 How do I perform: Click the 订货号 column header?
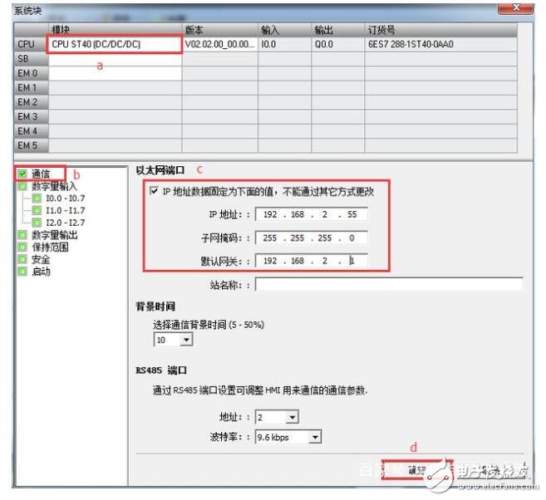pos(440,30)
